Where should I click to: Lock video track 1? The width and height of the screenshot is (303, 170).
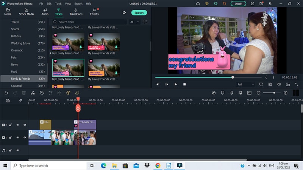pos(11,138)
